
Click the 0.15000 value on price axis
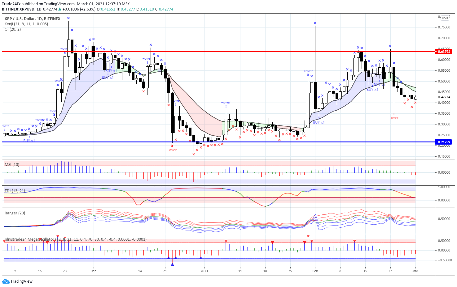[444, 156]
